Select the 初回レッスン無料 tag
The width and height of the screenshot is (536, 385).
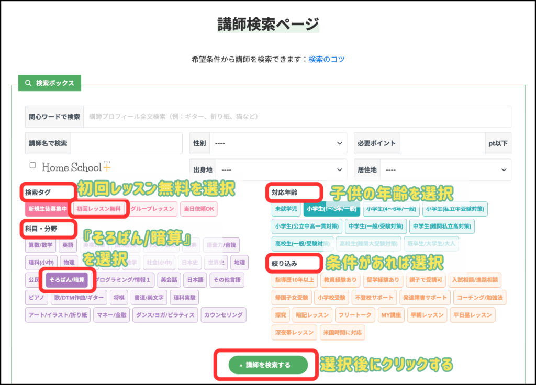click(x=98, y=209)
